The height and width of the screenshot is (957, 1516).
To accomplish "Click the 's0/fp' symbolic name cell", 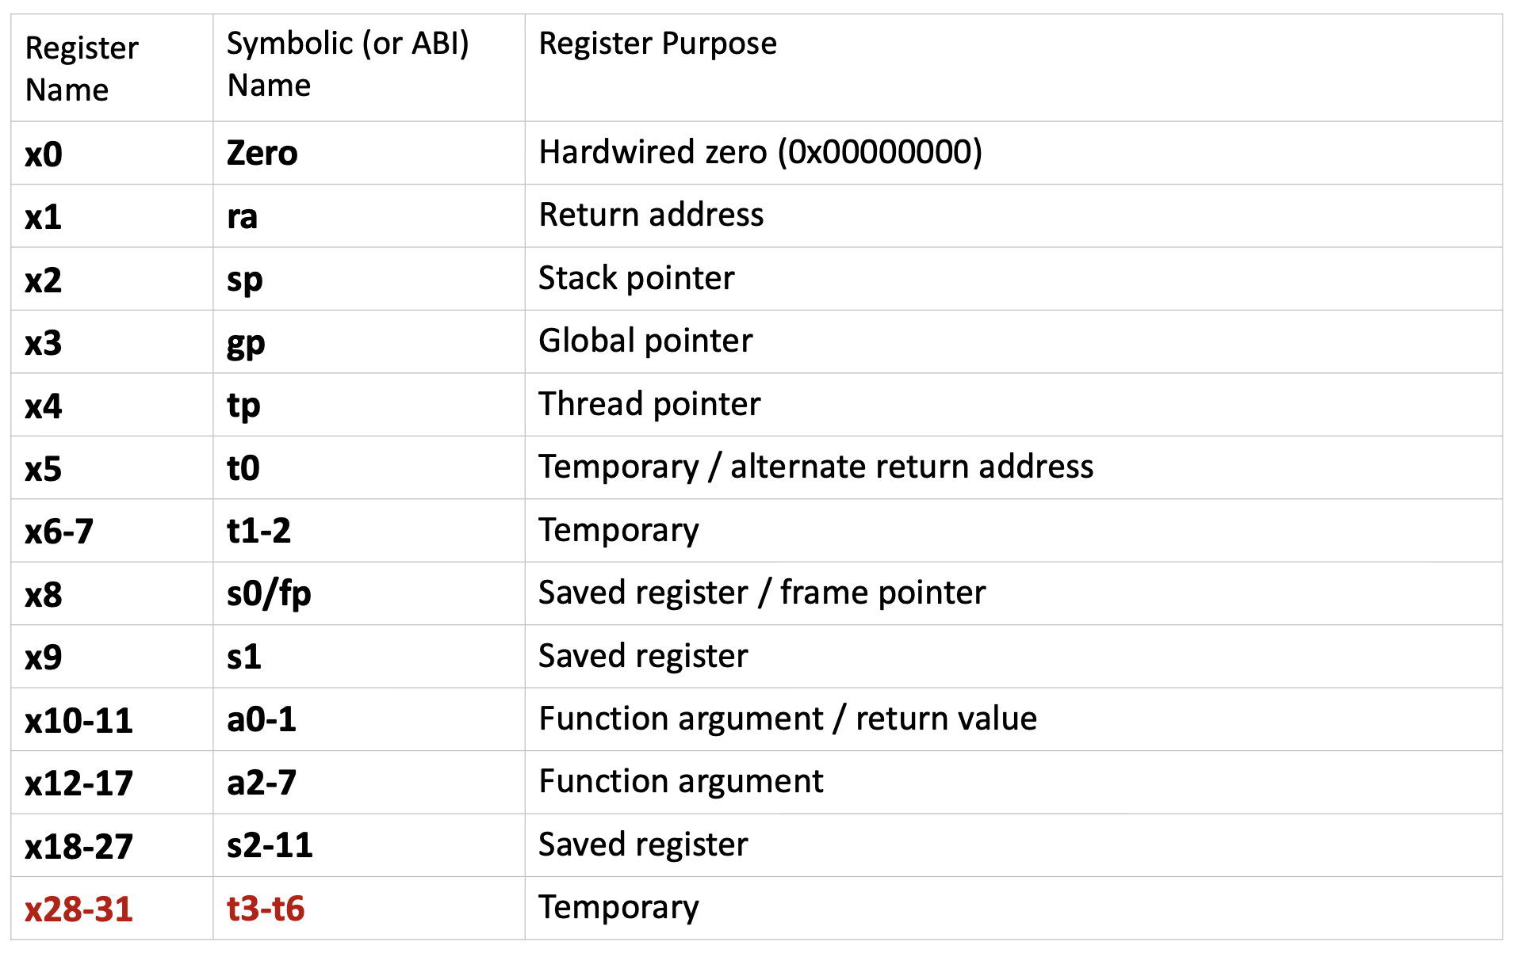I will 269,593.
